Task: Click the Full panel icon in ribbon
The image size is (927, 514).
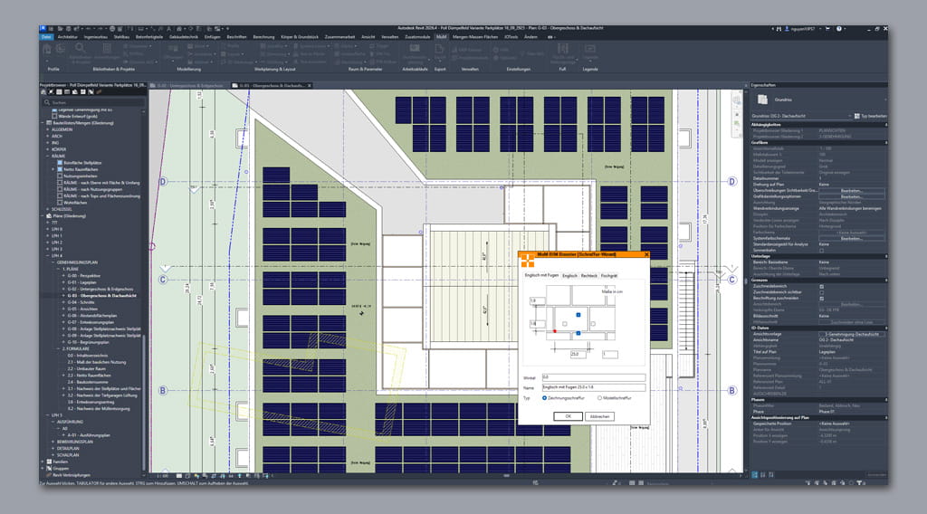Action: pos(562,50)
